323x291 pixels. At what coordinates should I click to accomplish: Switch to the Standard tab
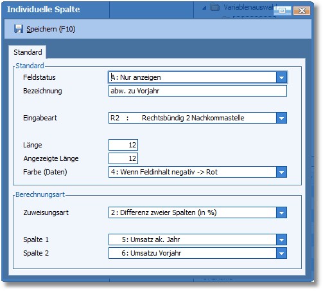pos(28,52)
